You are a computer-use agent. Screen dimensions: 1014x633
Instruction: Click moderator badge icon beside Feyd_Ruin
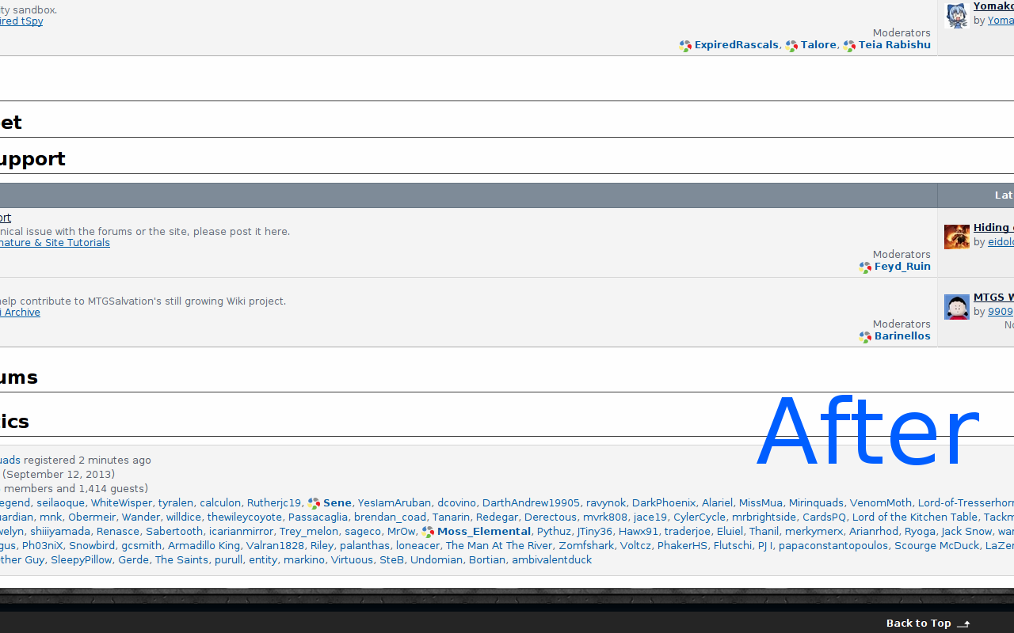[x=865, y=267]
